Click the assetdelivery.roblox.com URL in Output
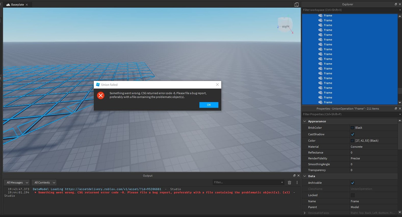Image resolution: width=402 pixels, height=217 pixels. 113,189
